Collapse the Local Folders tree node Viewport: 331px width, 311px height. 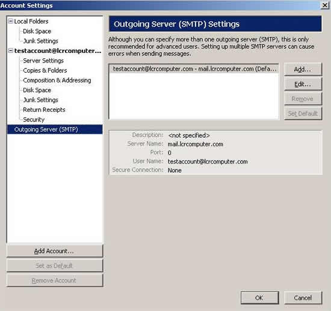11,21
